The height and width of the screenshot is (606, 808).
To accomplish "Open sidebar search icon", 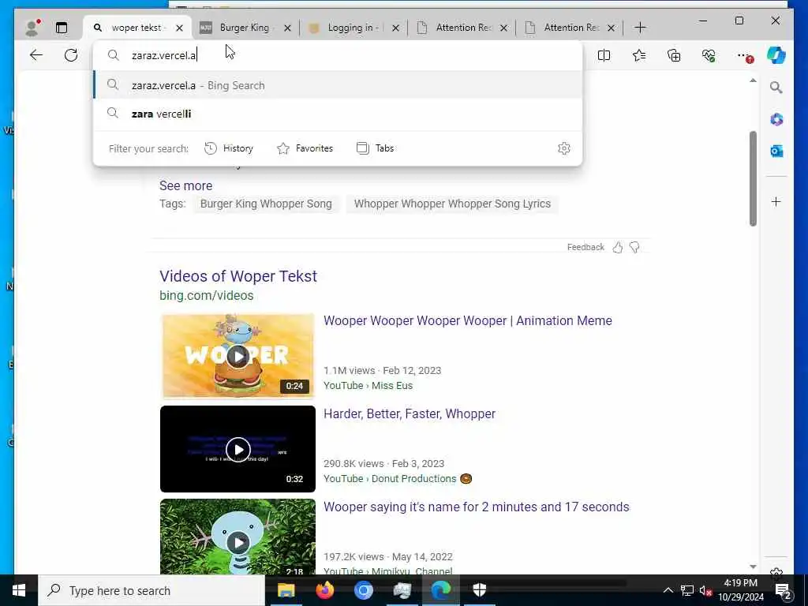I will pyautogui.click(x=776, y=88).
